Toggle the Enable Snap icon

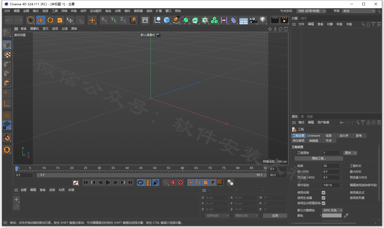coord(7,137)
